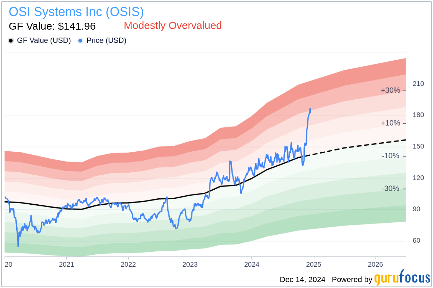433x288 pixels.
Task: Click the -30% valuation band label
Action: pyautogui.click(x=390, y=189)
